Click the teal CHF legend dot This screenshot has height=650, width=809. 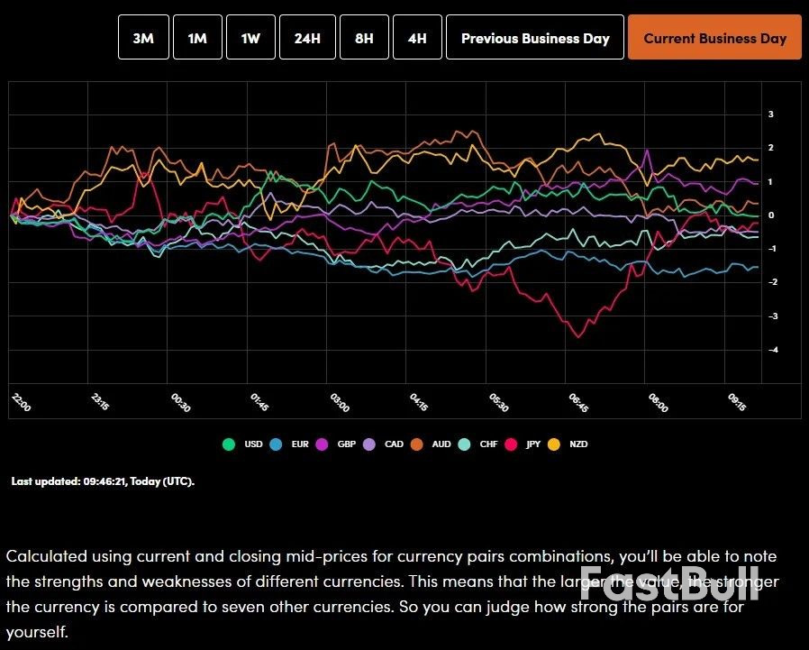pos(464,444)
